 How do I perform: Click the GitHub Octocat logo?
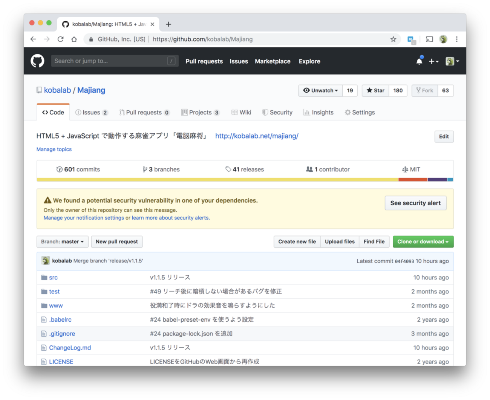pos(37,61)
